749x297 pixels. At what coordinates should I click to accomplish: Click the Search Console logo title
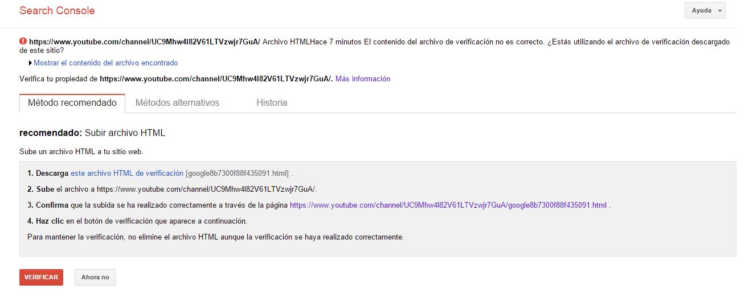(57, 11)
